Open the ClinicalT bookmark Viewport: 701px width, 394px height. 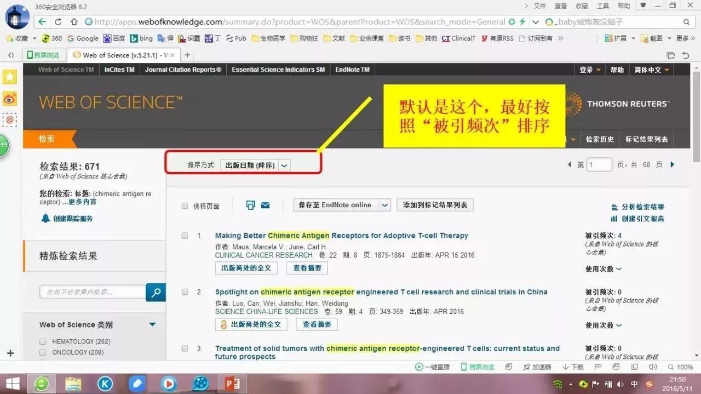458,38
